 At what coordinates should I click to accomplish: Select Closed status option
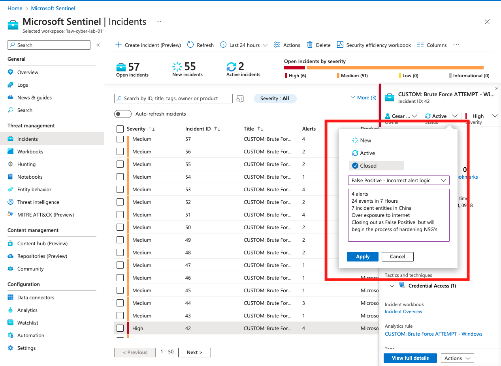coord(377,166)
